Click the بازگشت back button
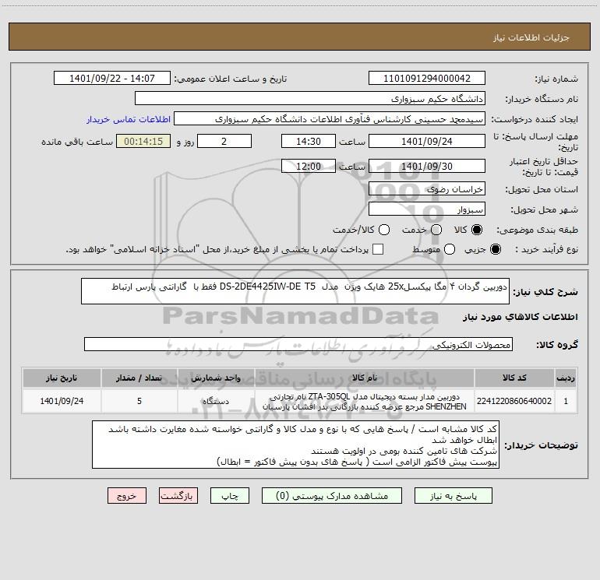This screenshot has height=580, width=600. [x=178, y=496]
